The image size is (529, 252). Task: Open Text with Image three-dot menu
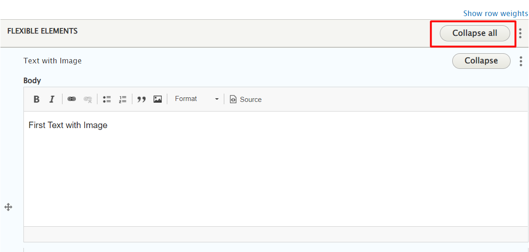tap(521, 61)
